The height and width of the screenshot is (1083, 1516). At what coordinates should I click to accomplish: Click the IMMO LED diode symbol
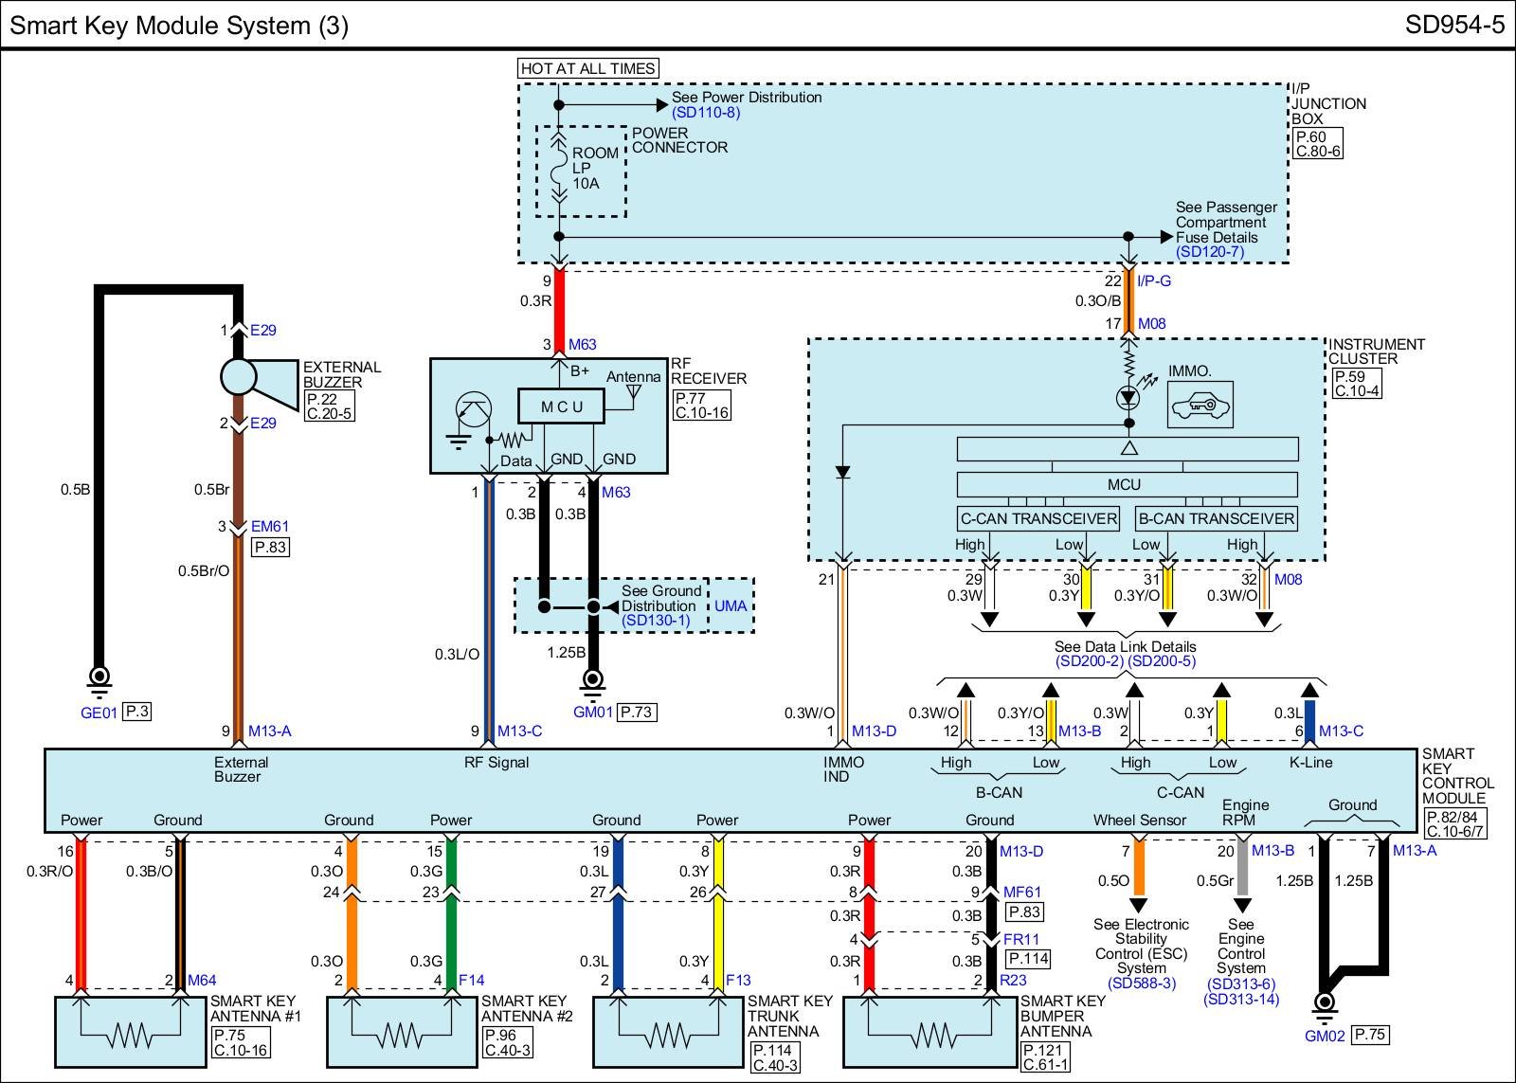coord(1128,396)
